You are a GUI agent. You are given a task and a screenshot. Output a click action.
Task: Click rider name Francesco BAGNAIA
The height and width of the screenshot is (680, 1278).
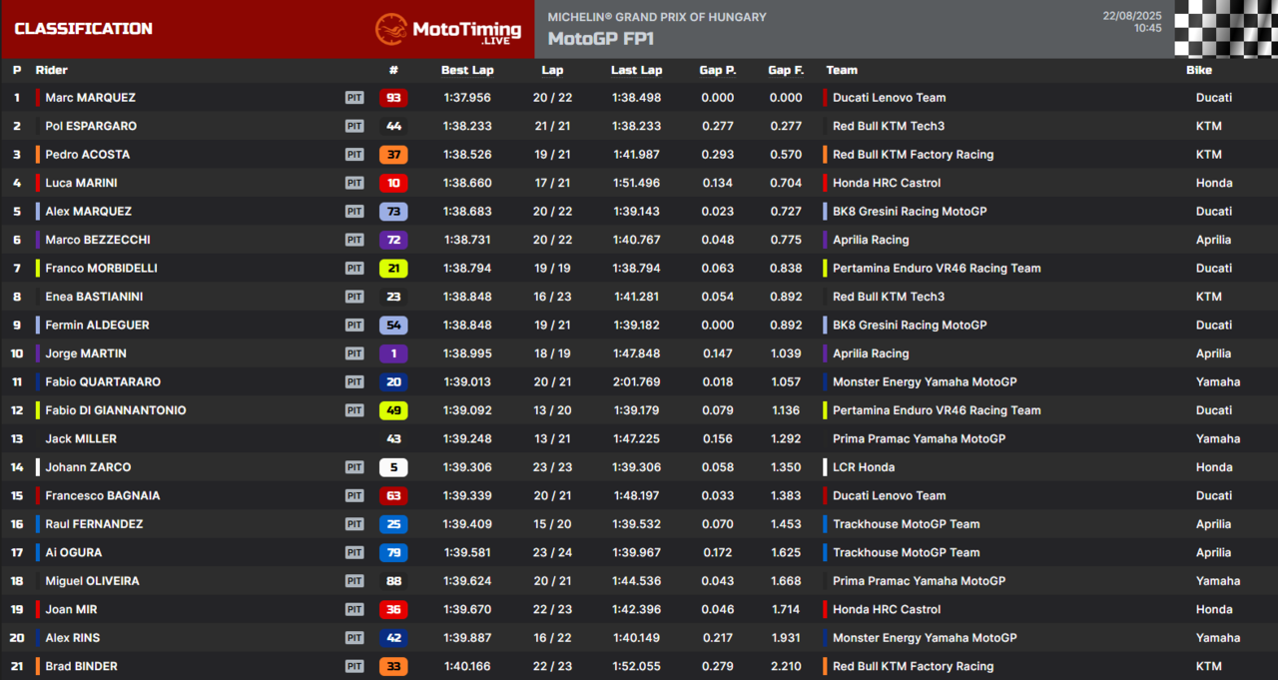(x=103, y=495)
